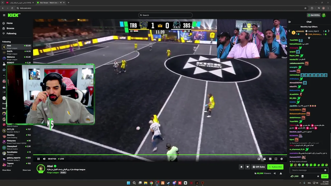This screenshot has width=331, height=186.
Task: Open Windows Start menu
Action: pos(128,183)
